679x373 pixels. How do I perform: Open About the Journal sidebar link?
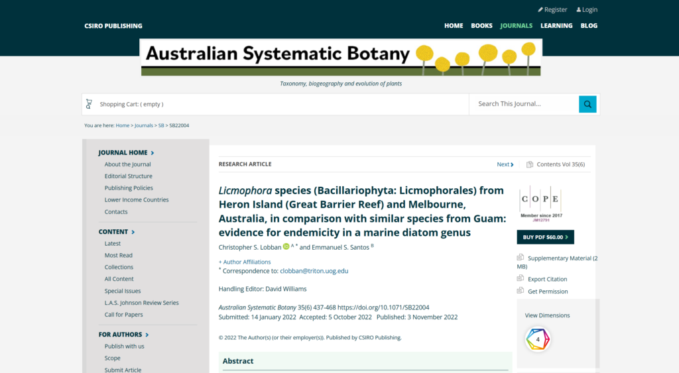coord(127,164)
